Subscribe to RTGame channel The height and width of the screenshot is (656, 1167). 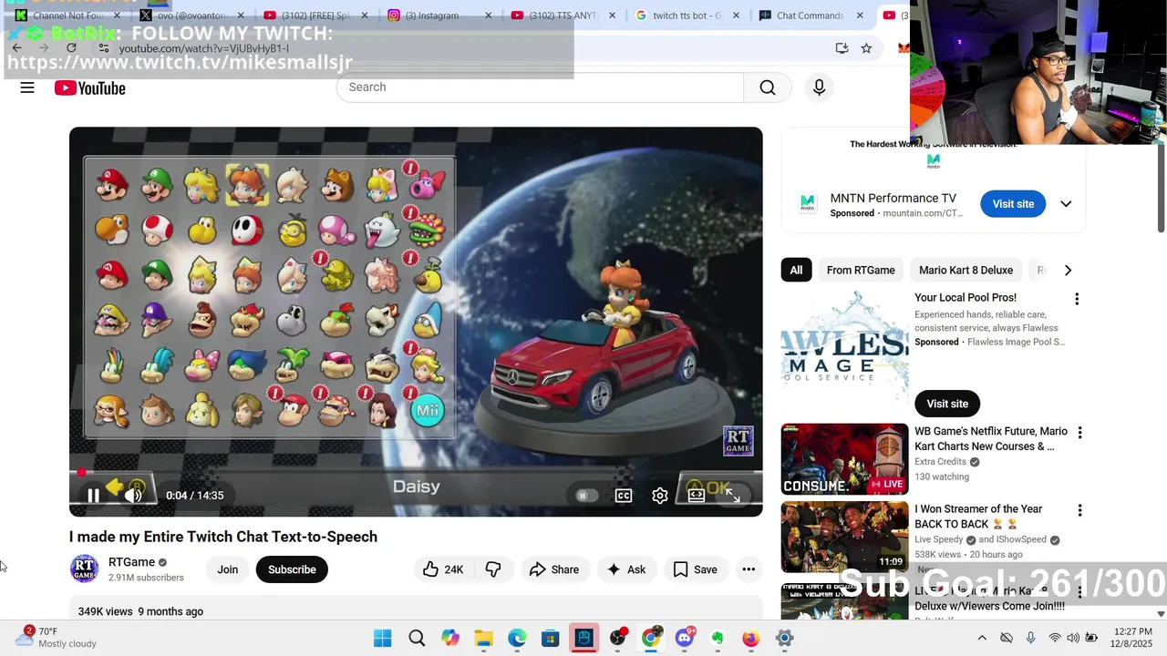tap(292, 569)
